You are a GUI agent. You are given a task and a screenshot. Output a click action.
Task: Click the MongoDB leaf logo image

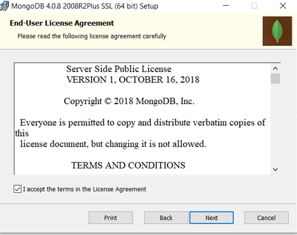point(277,31)
